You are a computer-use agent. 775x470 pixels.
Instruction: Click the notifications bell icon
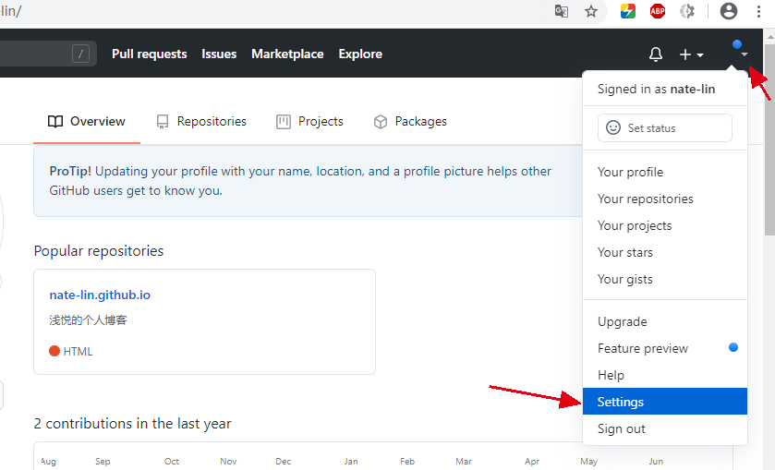tap(656, 54)
